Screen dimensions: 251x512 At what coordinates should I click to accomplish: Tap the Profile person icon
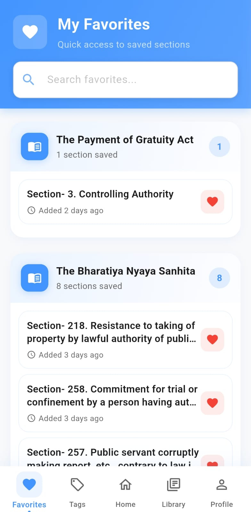222,485
